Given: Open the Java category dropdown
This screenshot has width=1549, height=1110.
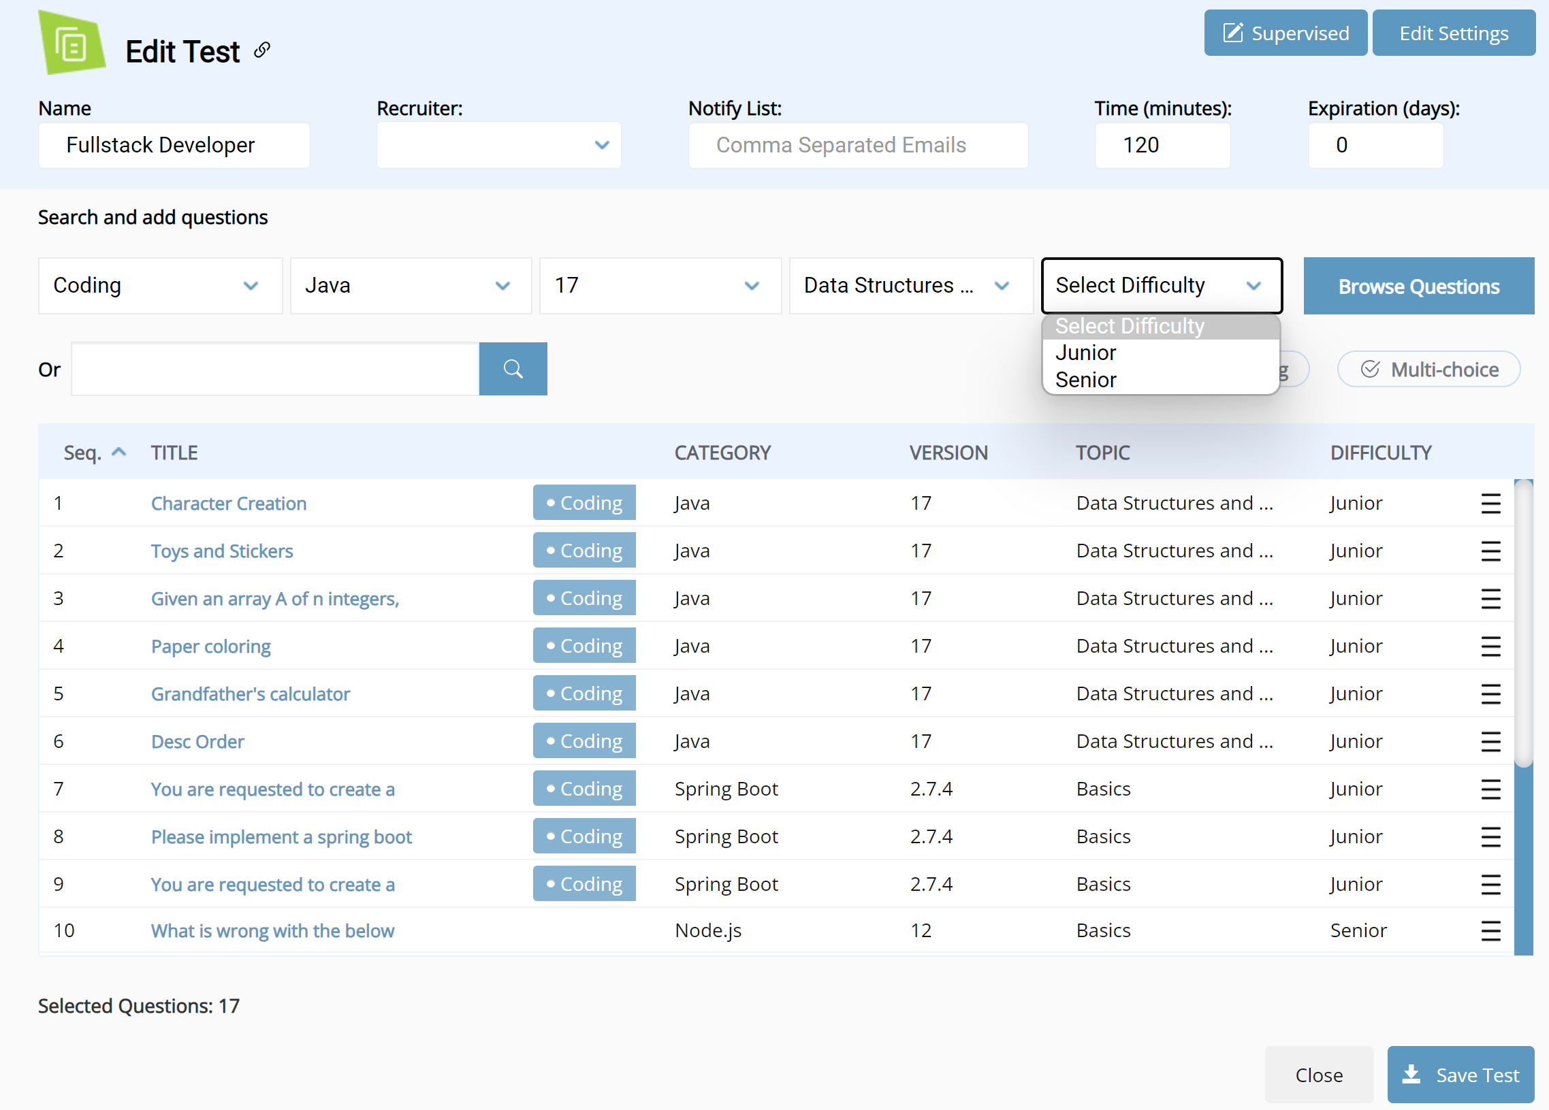Looking at the screenshot, I should [411, 285].
